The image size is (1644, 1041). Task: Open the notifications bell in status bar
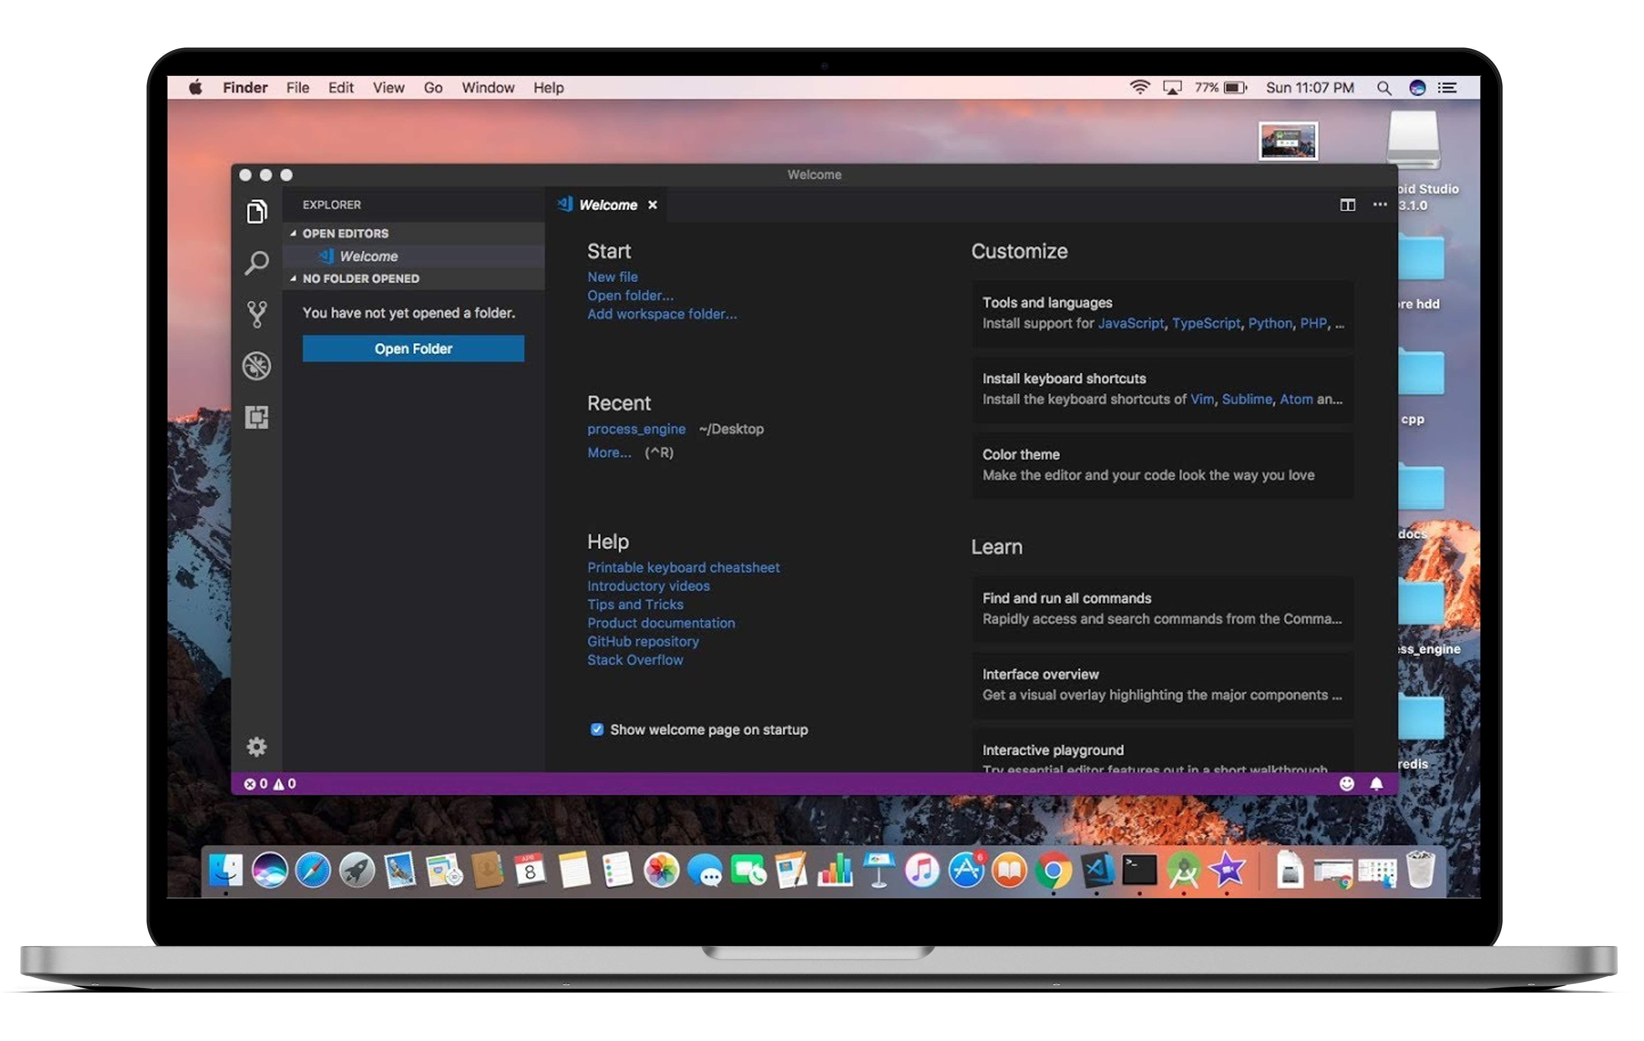click(x=1376, y=784)
